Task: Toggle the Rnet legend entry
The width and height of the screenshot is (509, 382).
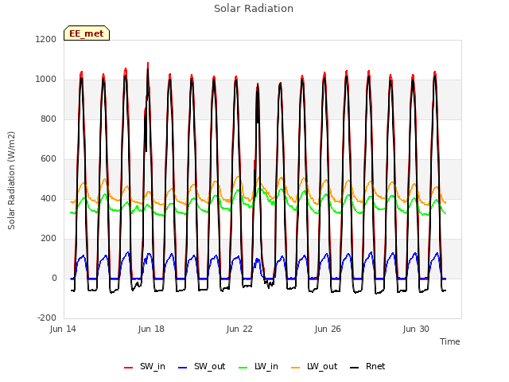Action: [367, 367]
